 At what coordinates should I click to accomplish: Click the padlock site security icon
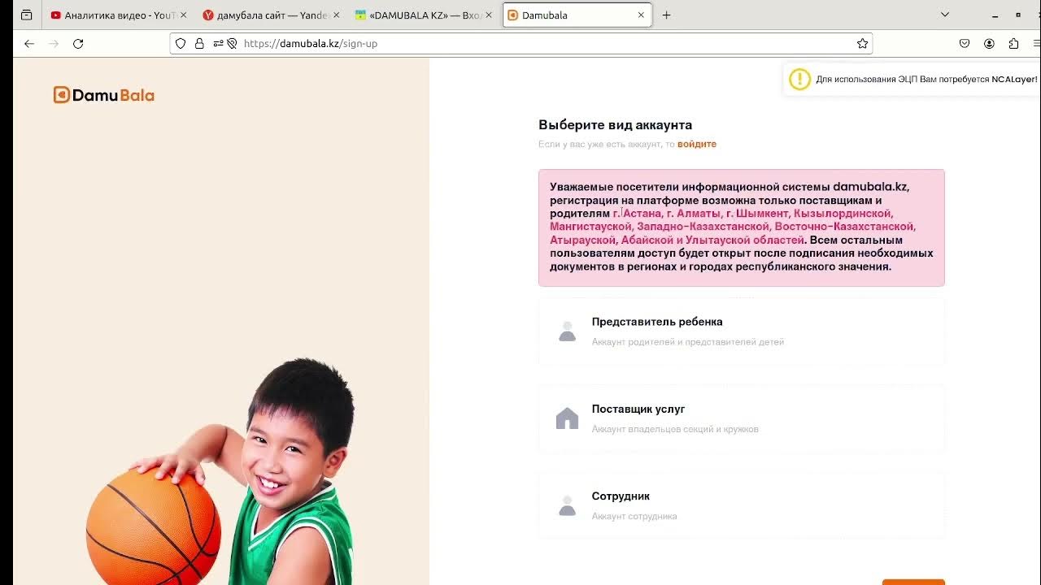(x=199, y=44)
